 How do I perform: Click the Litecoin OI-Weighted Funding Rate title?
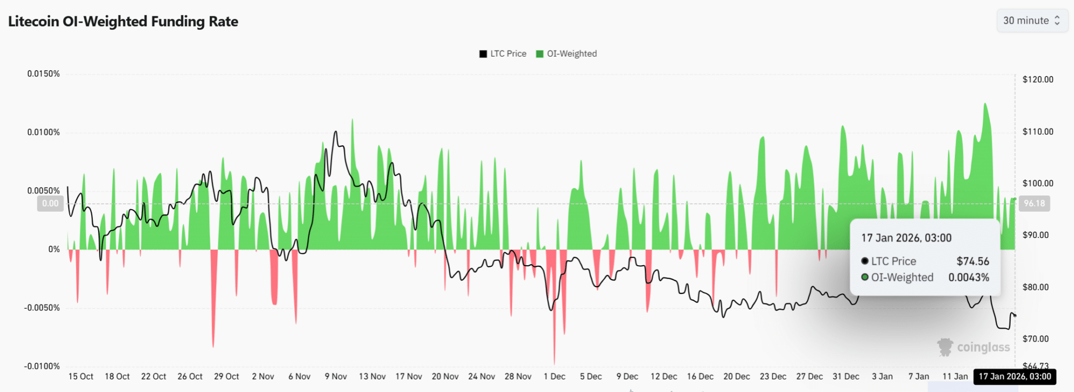(123, 21)
